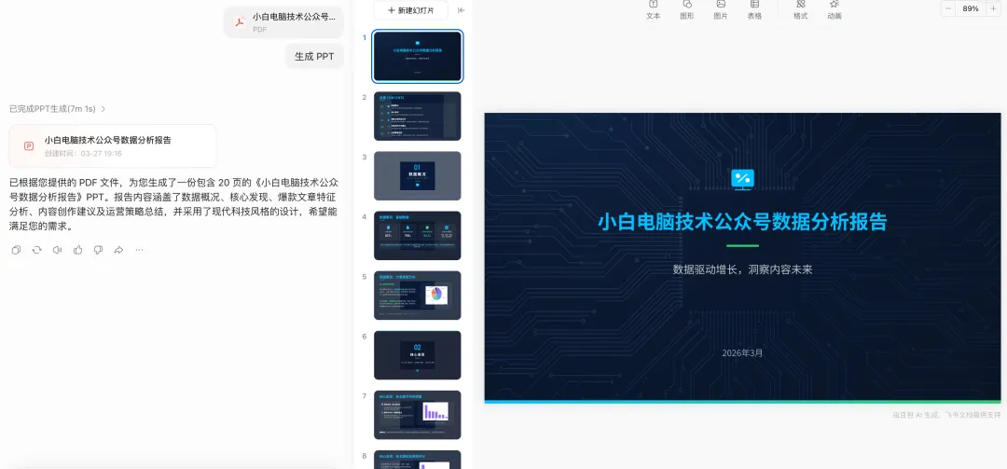Collapse the slide thumbnail panel
1007x469 pixels.
(462, 10)
